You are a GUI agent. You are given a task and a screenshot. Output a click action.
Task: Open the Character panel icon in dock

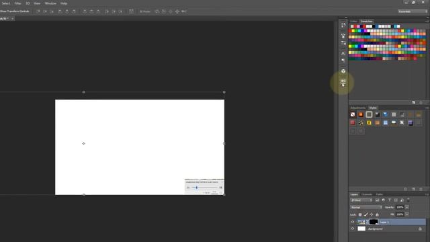tap(343, 53)
